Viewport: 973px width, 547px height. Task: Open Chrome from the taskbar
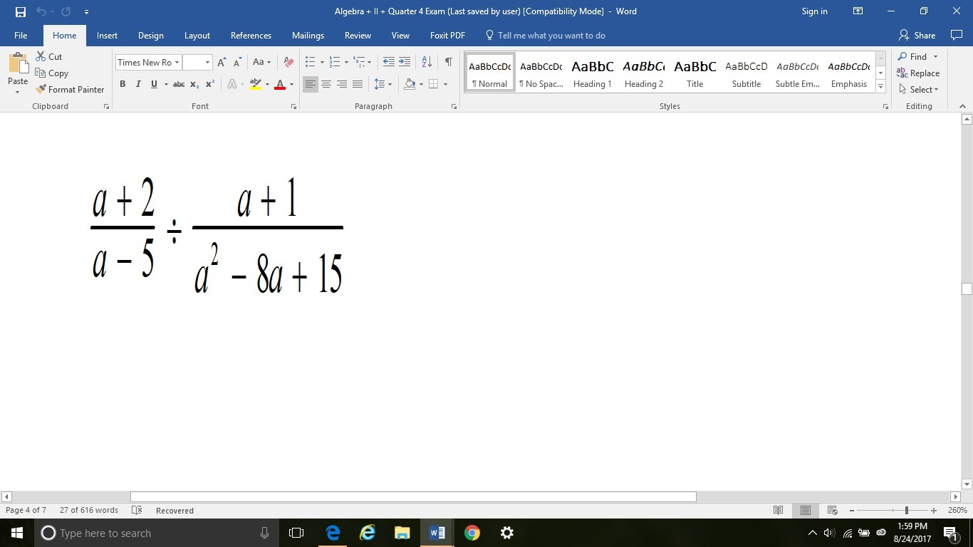point(472,533)
